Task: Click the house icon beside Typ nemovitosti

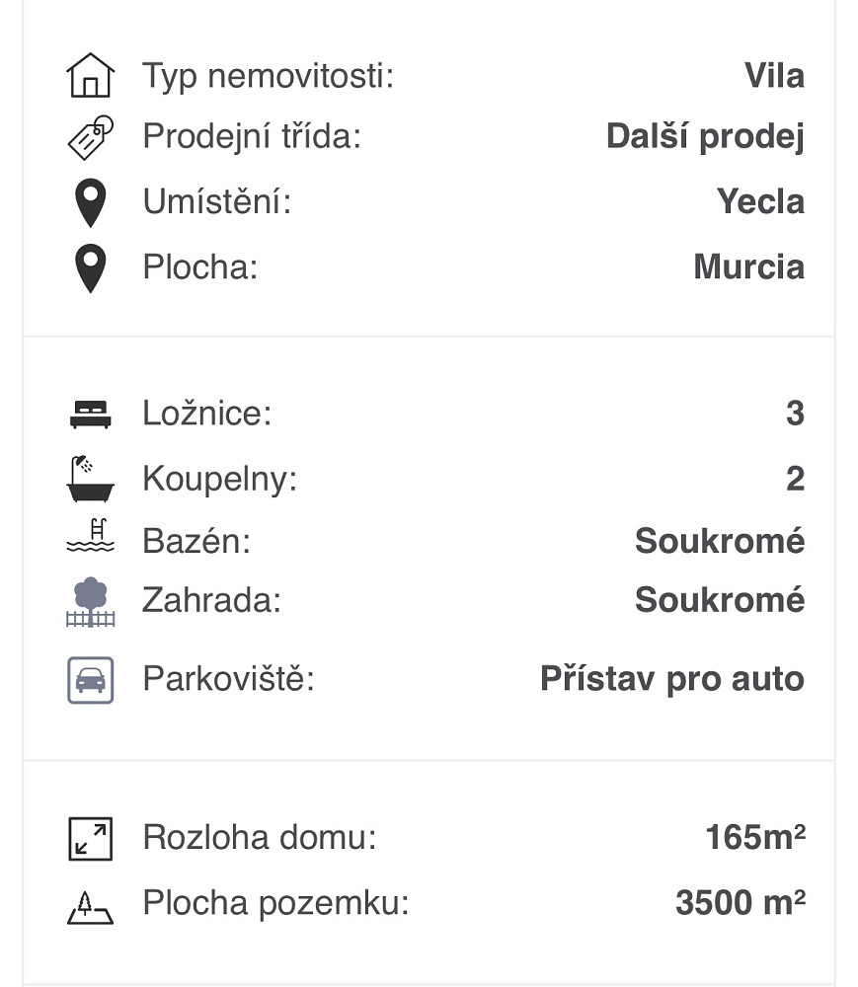Action: [x=91, y=75]
